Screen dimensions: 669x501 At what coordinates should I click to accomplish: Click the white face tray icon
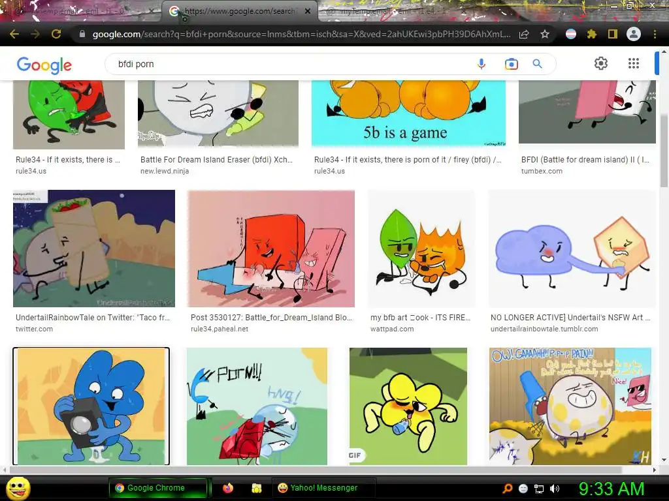(x=523, y=489)
